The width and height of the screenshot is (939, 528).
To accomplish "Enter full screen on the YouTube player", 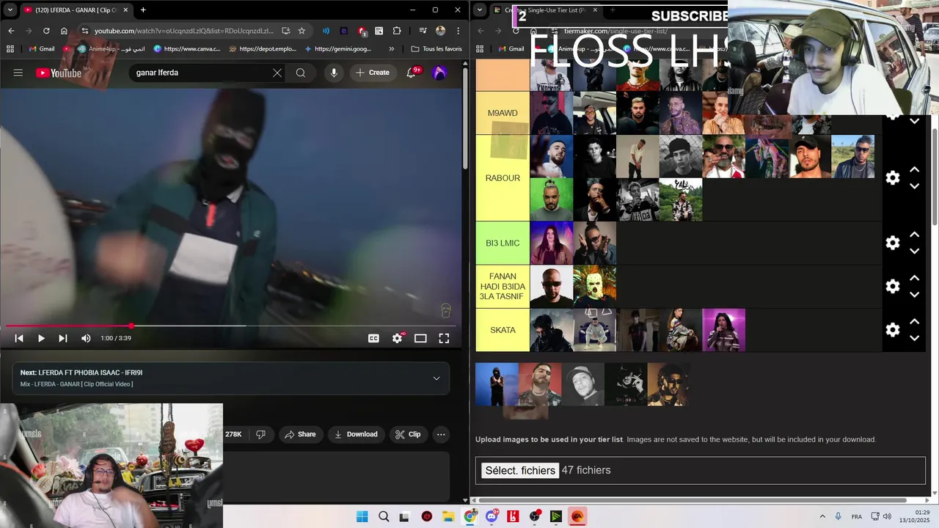I will click(444, 338).
